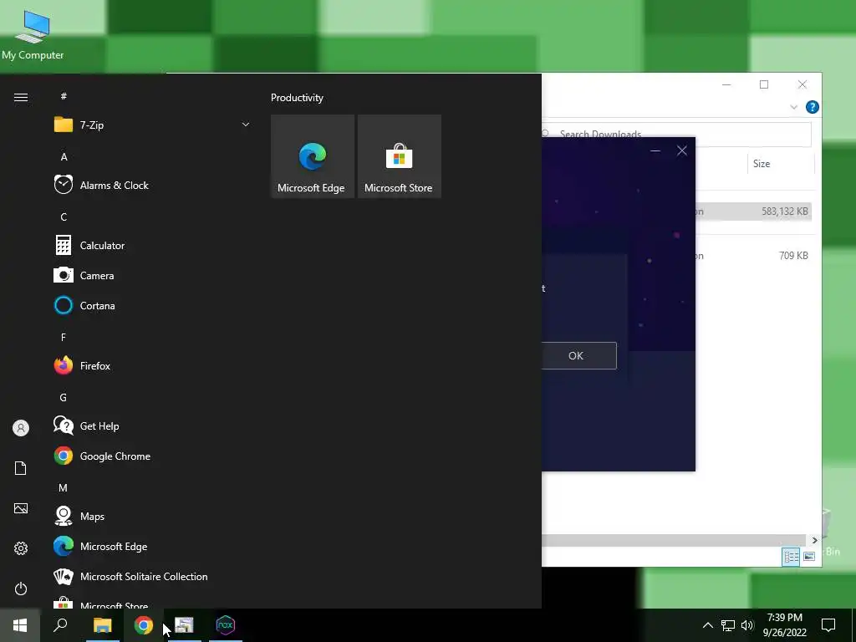
Task: Open Help icon in Explorer window
Action: (x=813, y=107)
